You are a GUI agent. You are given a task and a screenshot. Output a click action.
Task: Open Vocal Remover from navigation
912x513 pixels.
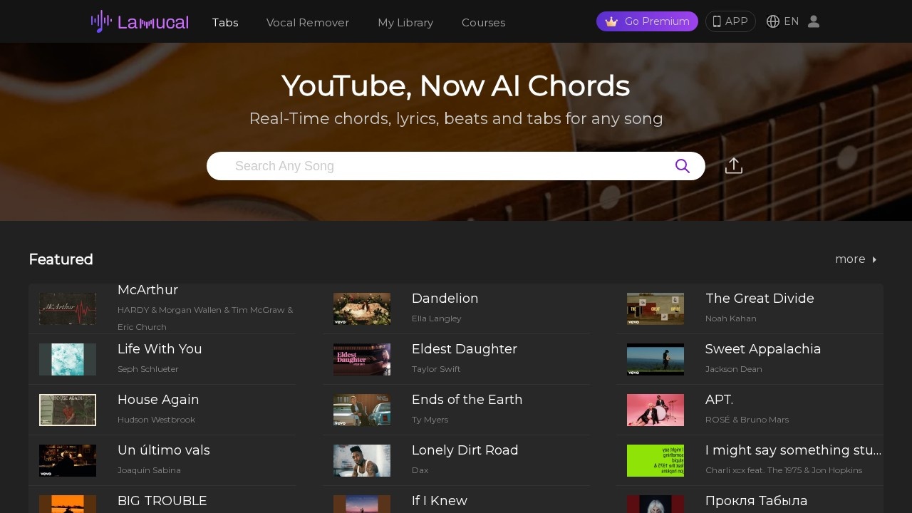pos(308,23)
